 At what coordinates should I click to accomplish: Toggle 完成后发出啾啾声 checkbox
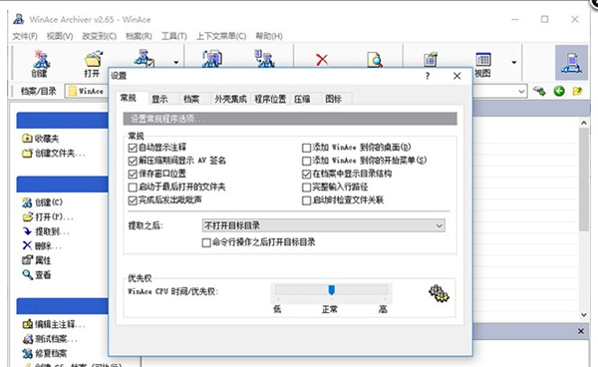133,200
